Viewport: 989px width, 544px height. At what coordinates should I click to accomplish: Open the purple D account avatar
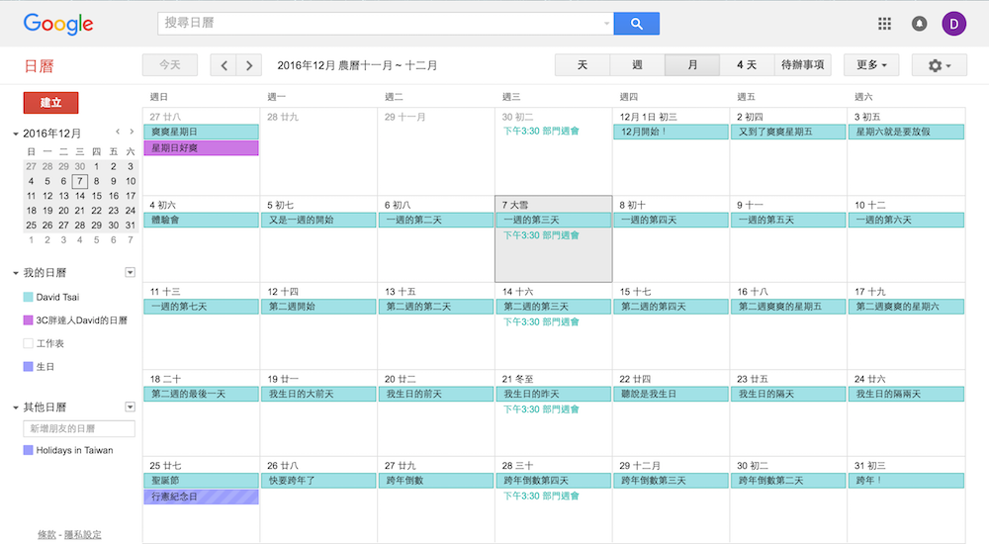point(954,24)
